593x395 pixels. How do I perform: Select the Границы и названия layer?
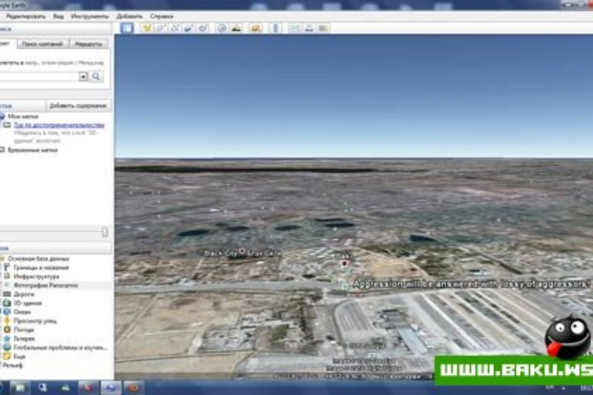click(41, 268)
